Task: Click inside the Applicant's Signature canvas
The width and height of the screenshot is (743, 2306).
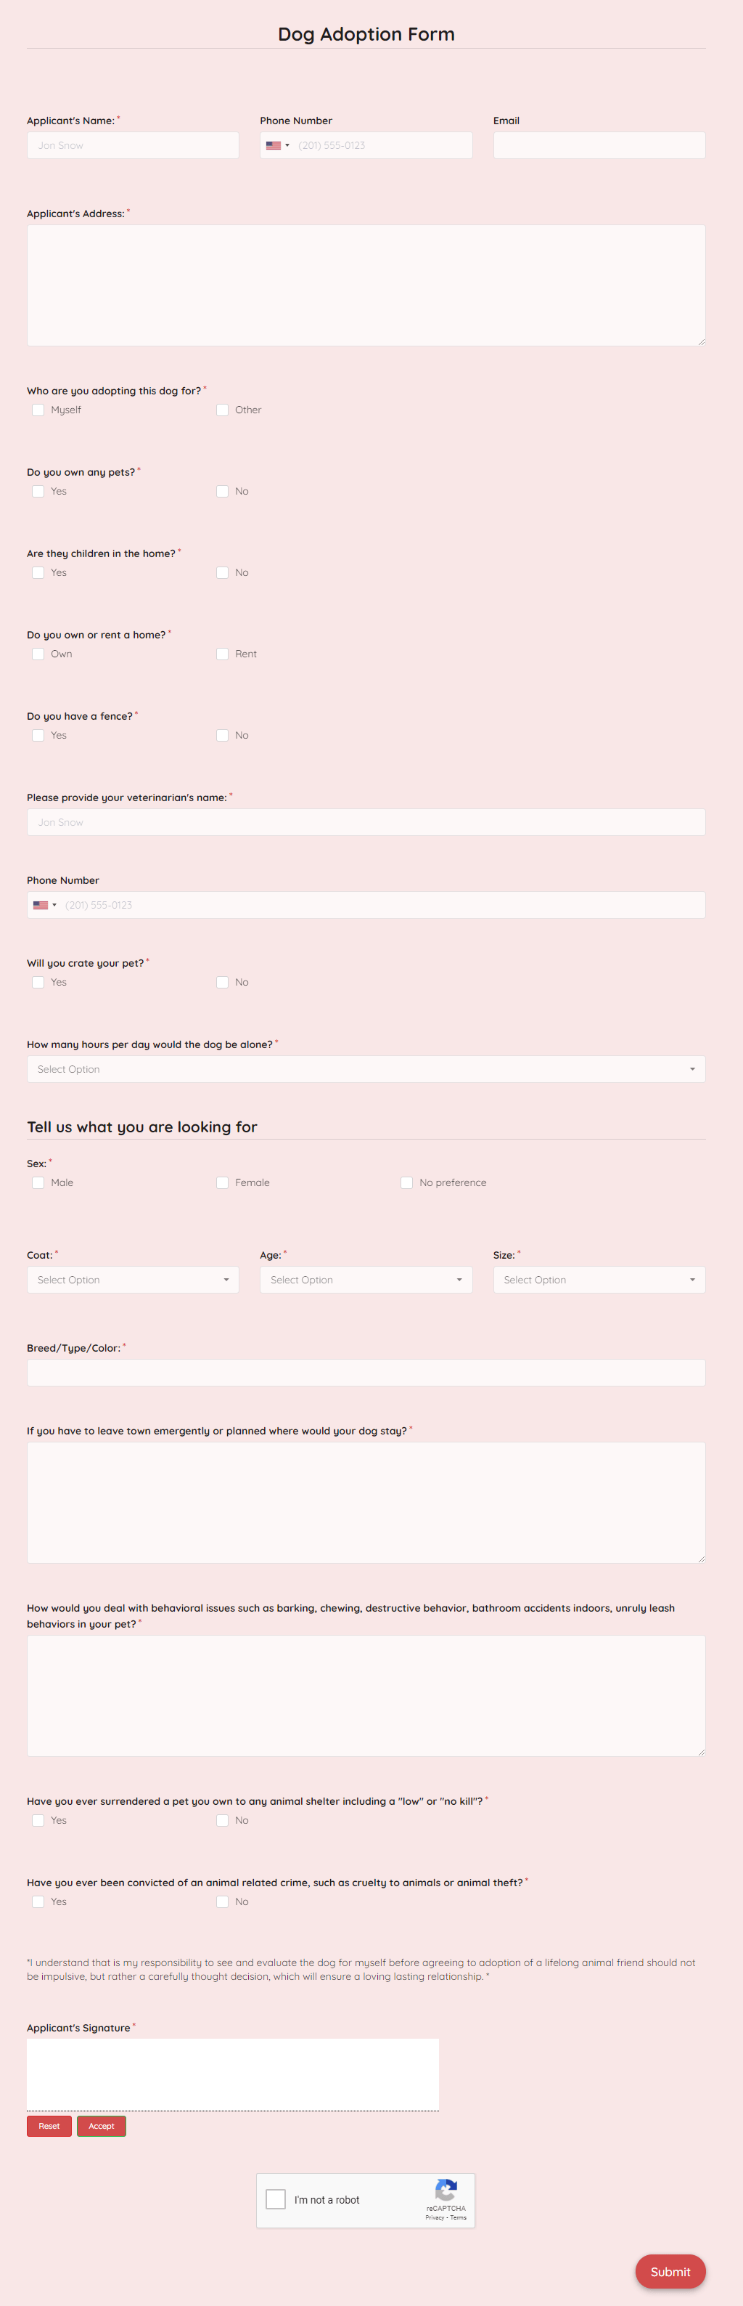Action: [232, 2074]
